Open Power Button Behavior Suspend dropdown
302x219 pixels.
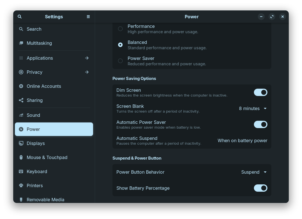click(x=254, y=172)
